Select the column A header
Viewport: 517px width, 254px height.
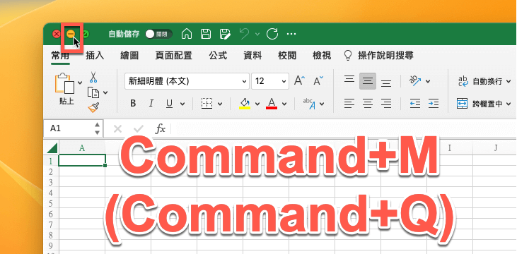[x=82, y=148]
